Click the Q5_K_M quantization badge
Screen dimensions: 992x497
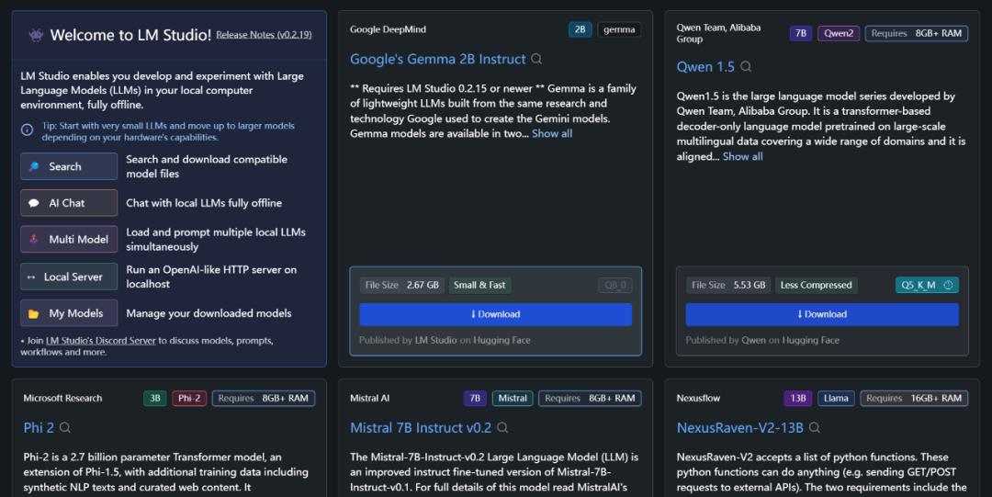[x=927, y=285]
